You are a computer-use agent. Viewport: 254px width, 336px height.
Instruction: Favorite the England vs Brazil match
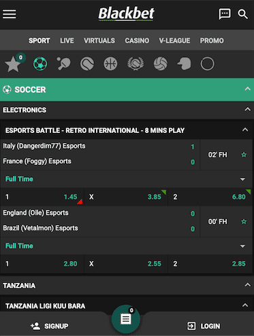click(244, 222)
